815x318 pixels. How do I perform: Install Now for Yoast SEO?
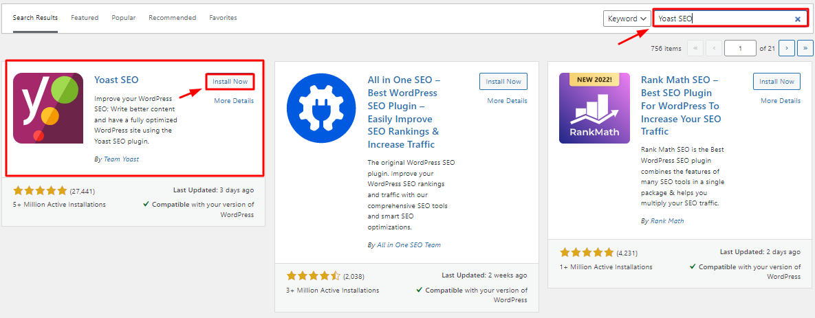tap(230, 82)
